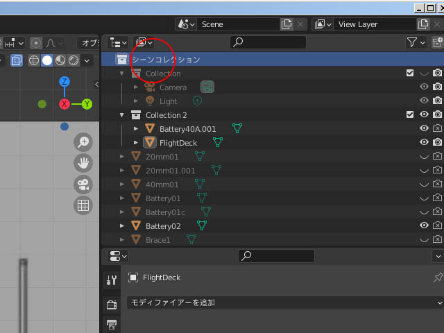Screen dimensions: 444x333
Task: Select wireframe shading mode
Action: 34,60
